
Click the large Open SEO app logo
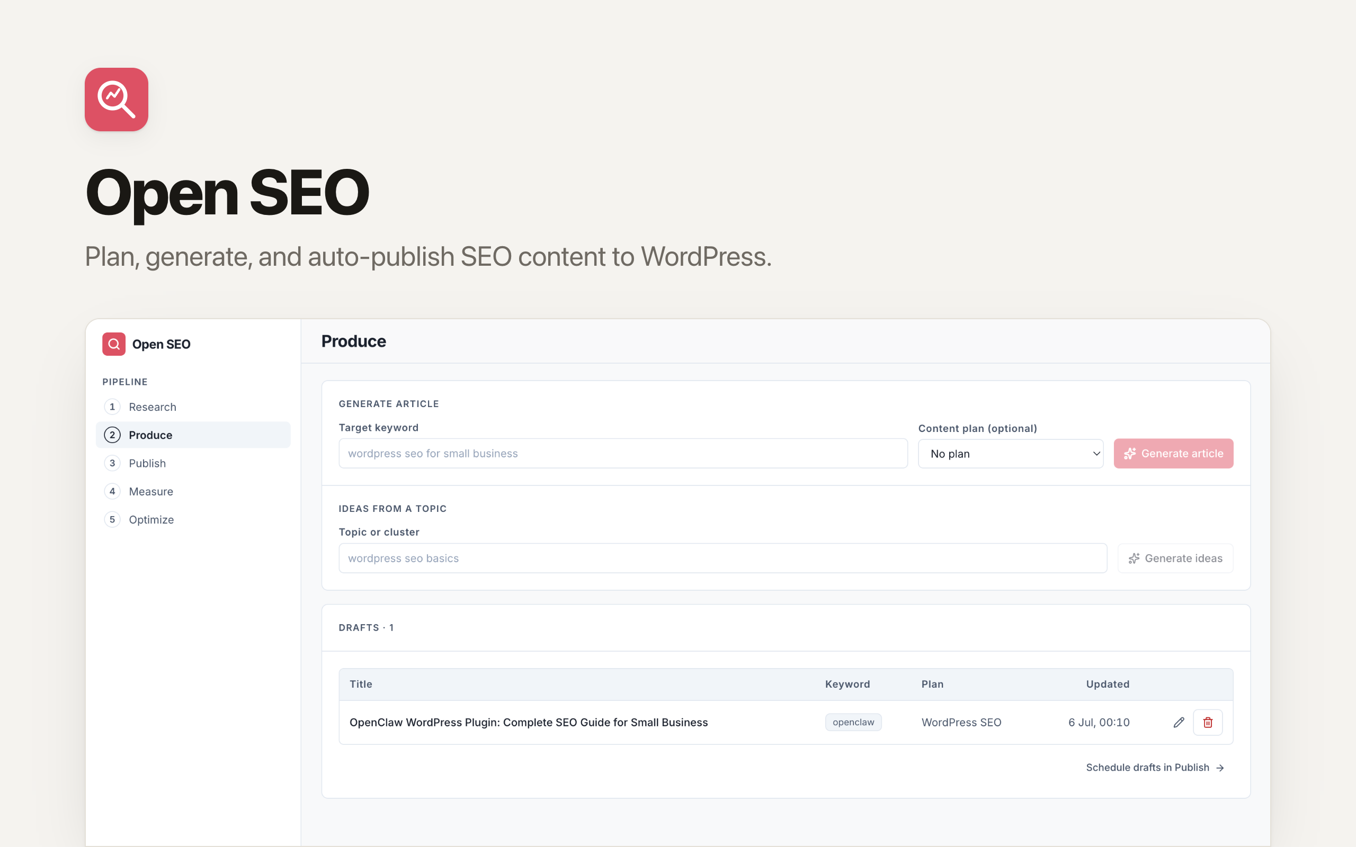pos(117,100)
